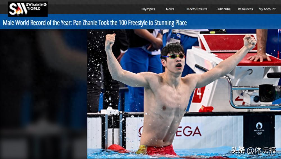Click the celebrating swimmer photo
The width and height of the screenshot is (281, 159).
[x=184, y=94]
